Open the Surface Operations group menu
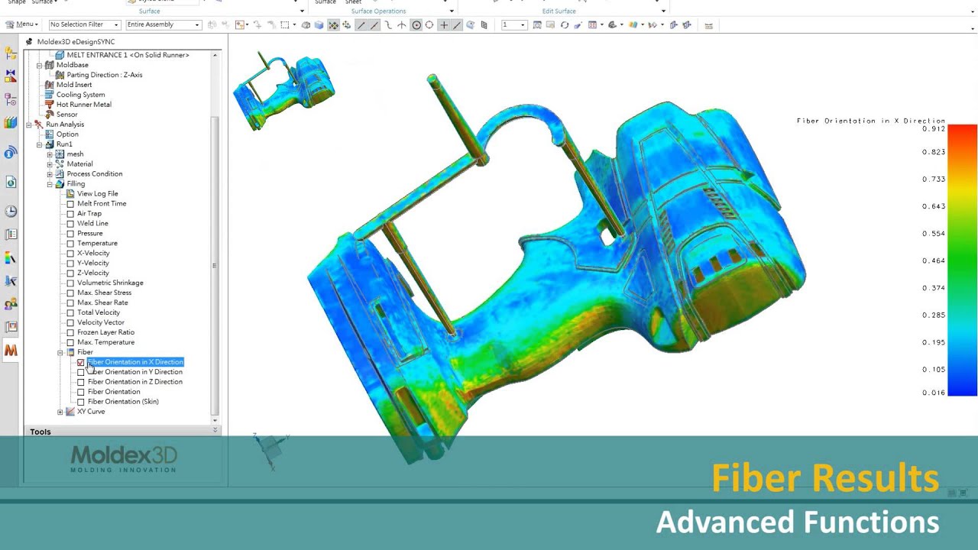Viewport: 978px width, 550px height. point(452,11)
